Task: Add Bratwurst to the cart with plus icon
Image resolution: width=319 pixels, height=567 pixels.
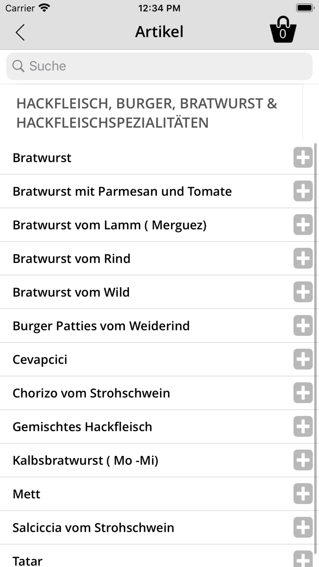Action: [303, 157]
